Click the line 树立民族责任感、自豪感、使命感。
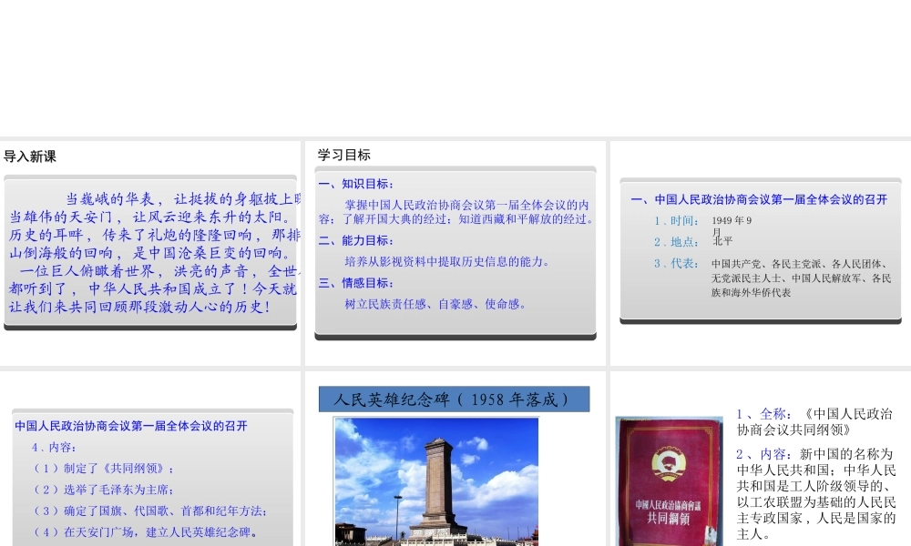Screen dimensions: 911x546 [435, 304]
